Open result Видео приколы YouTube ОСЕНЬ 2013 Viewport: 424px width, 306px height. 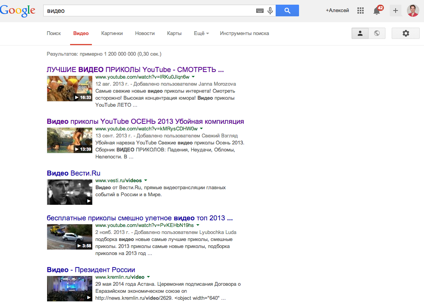coord(146,121)
